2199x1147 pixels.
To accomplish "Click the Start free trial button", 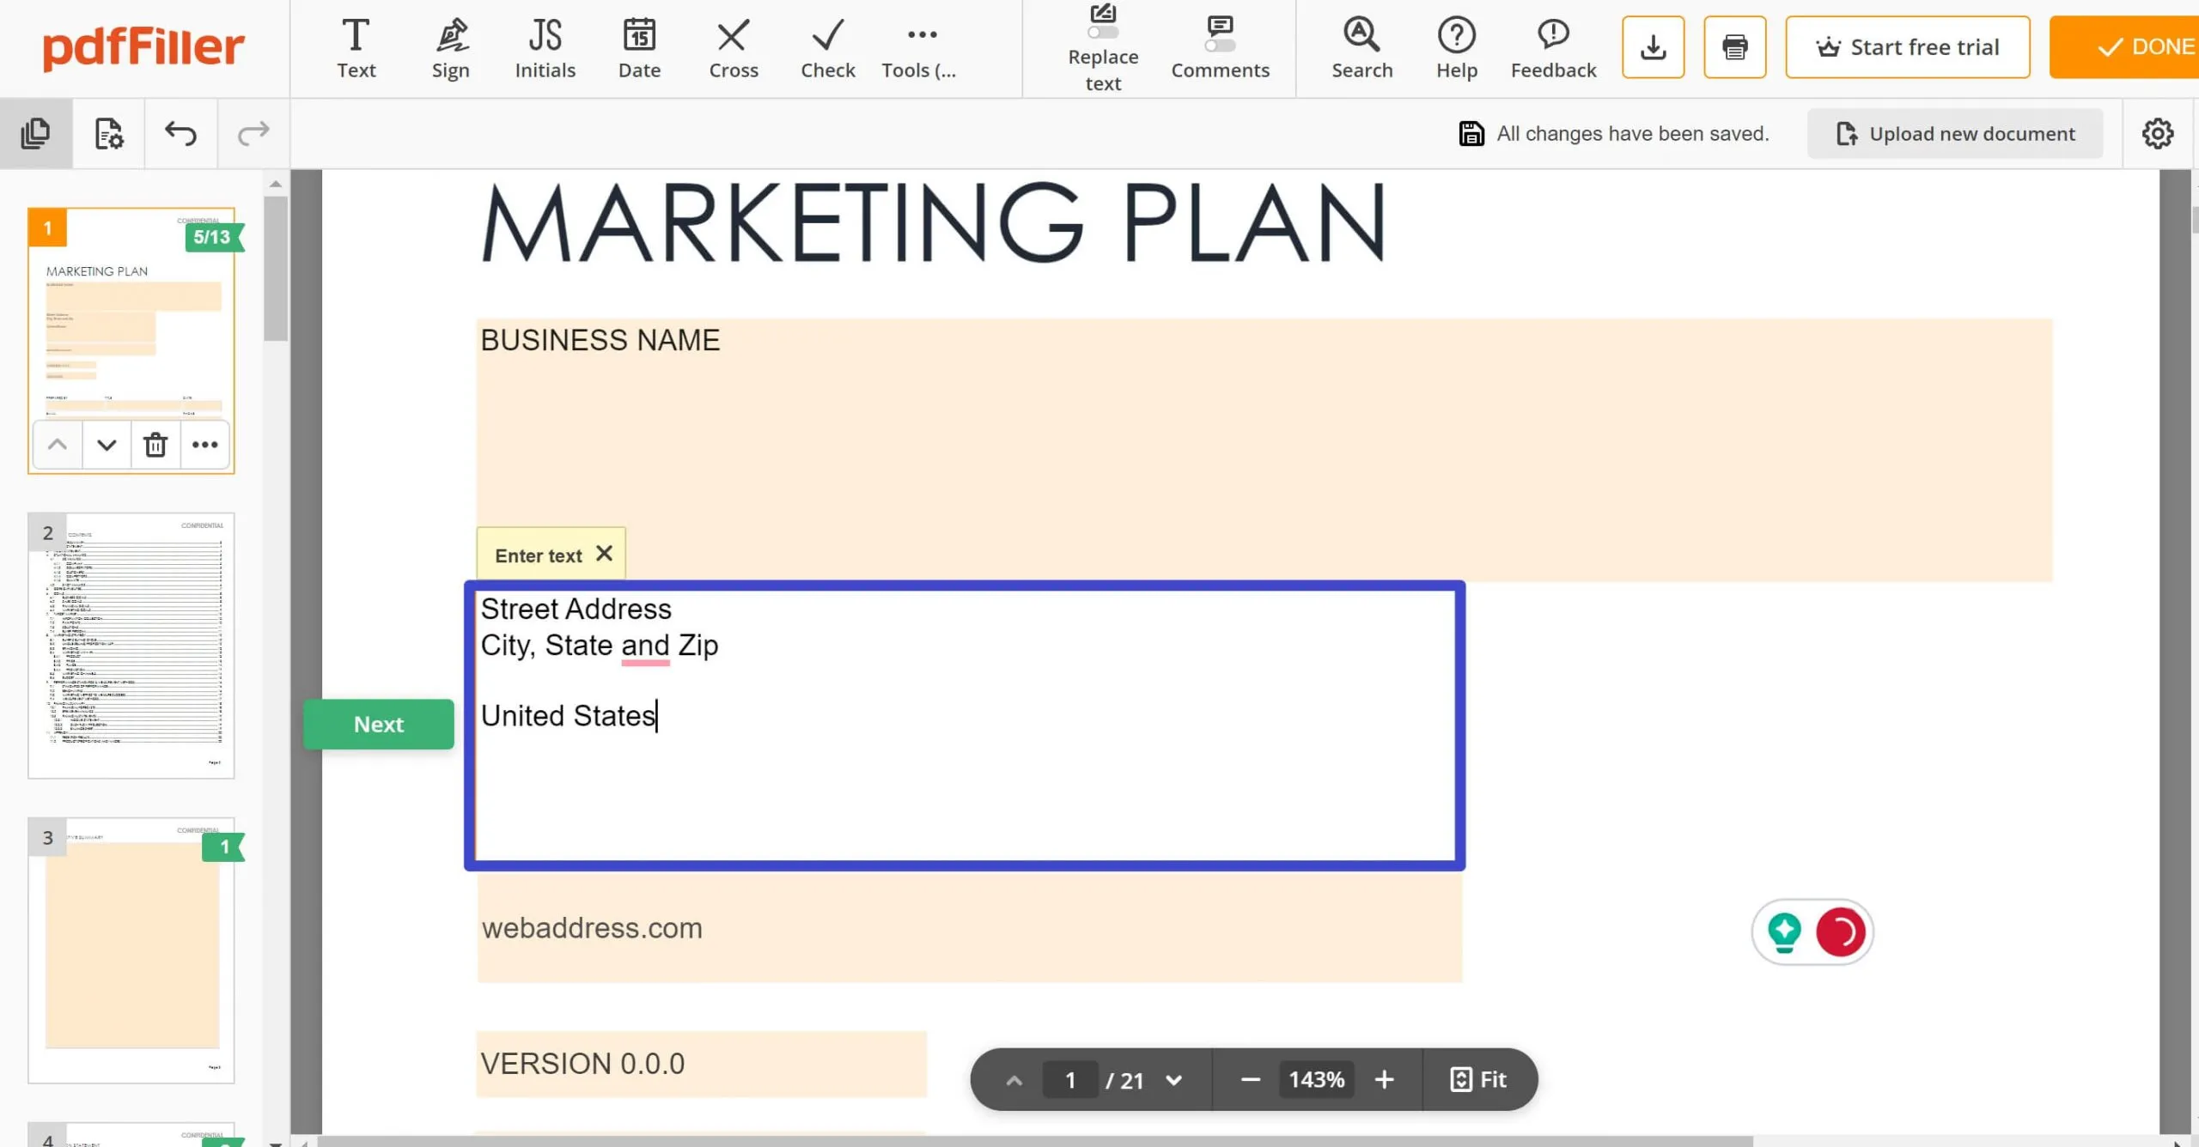I will point(1908,47).
